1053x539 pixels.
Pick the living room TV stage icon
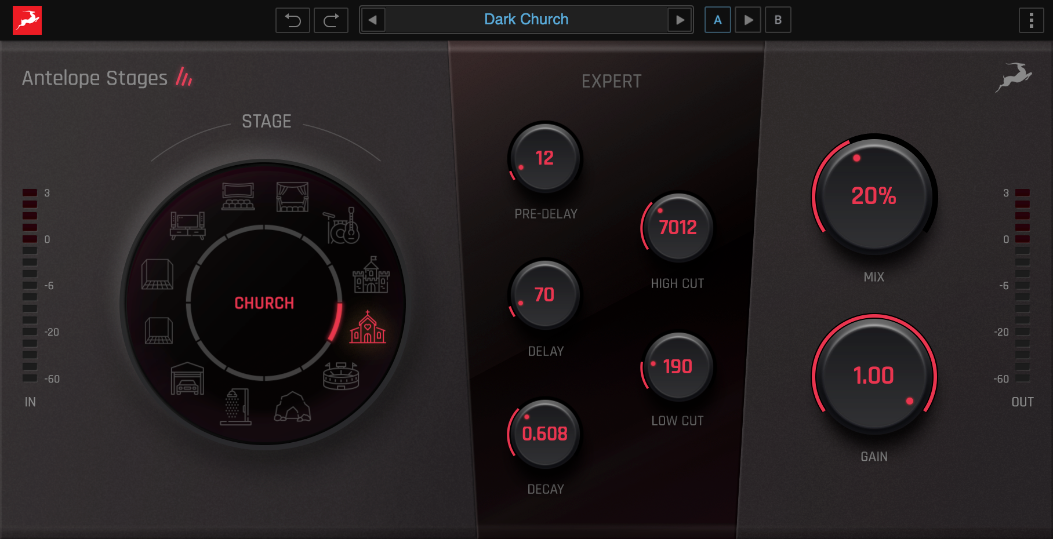point(187,225)
